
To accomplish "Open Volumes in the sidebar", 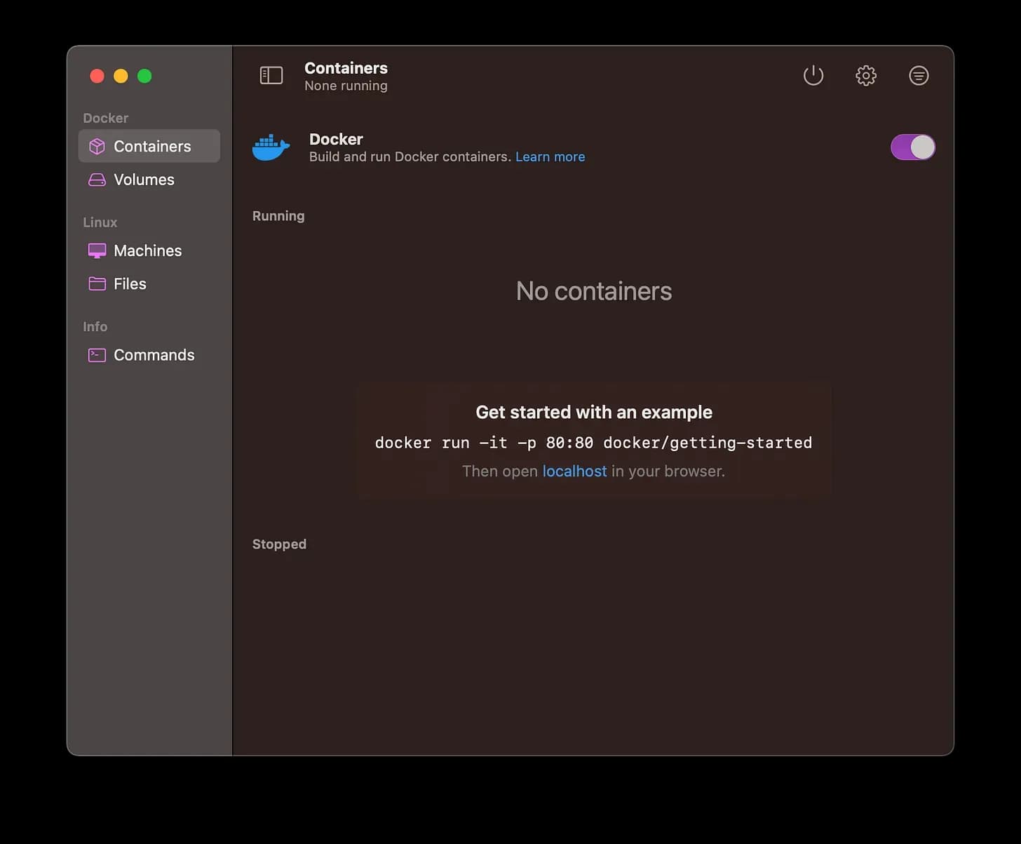I will coord(149,180).
